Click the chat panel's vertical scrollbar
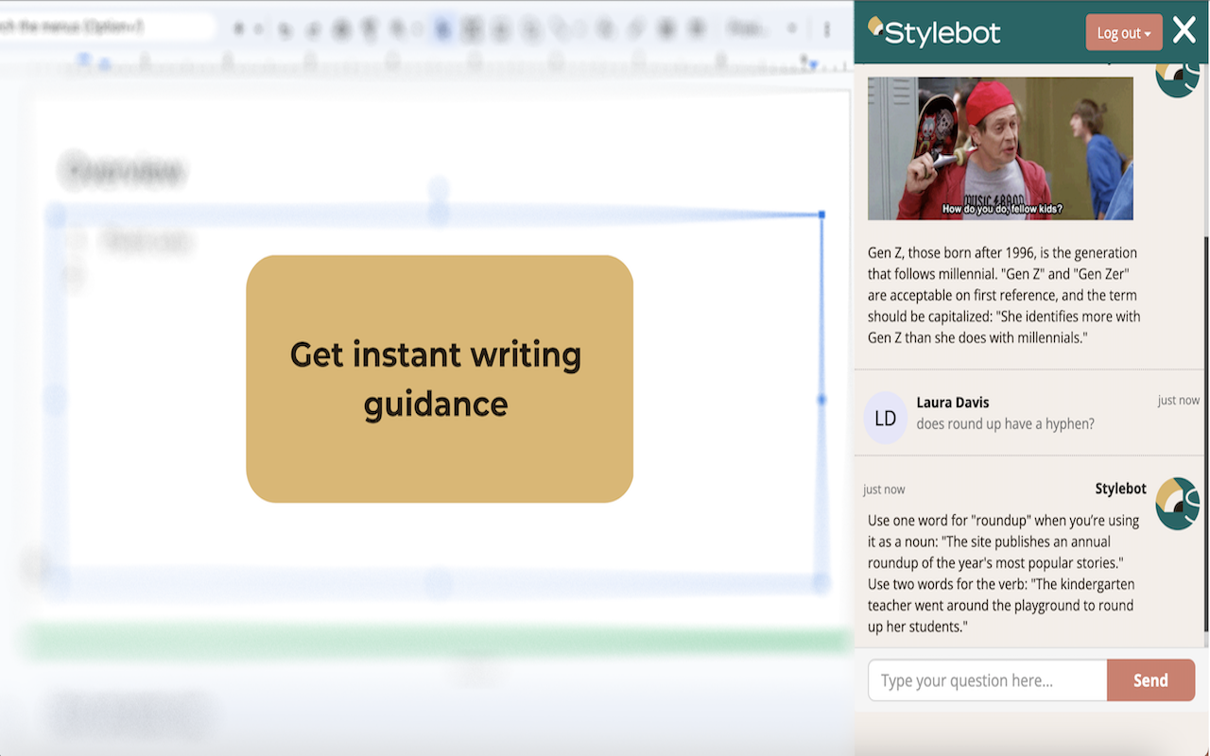 point(1205,433)
